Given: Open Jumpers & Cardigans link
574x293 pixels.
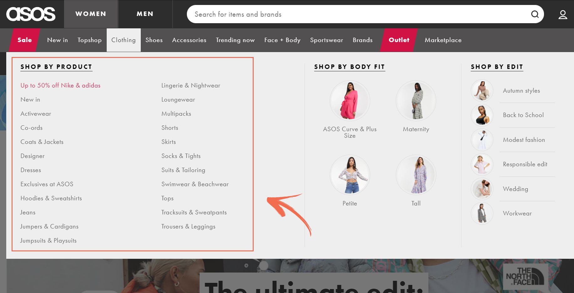Looking at the screenshot, I should (49, 226).
